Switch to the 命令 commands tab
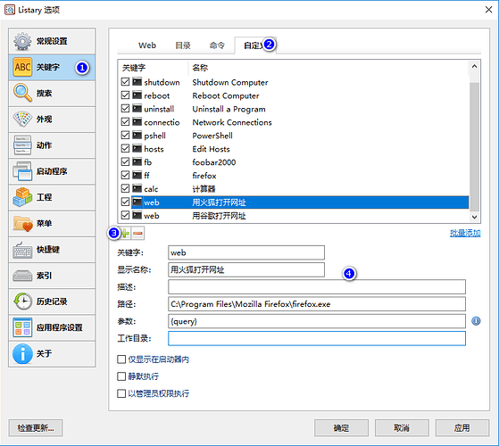 click(x=217, y=45)
